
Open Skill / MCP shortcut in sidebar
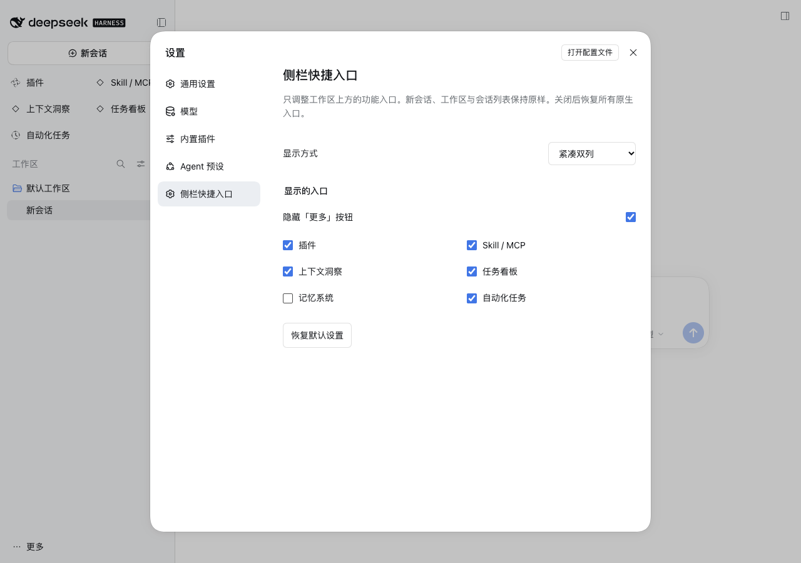pos(123,83)
